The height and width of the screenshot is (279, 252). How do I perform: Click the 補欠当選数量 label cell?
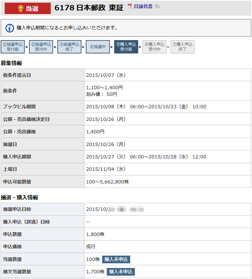42,272
